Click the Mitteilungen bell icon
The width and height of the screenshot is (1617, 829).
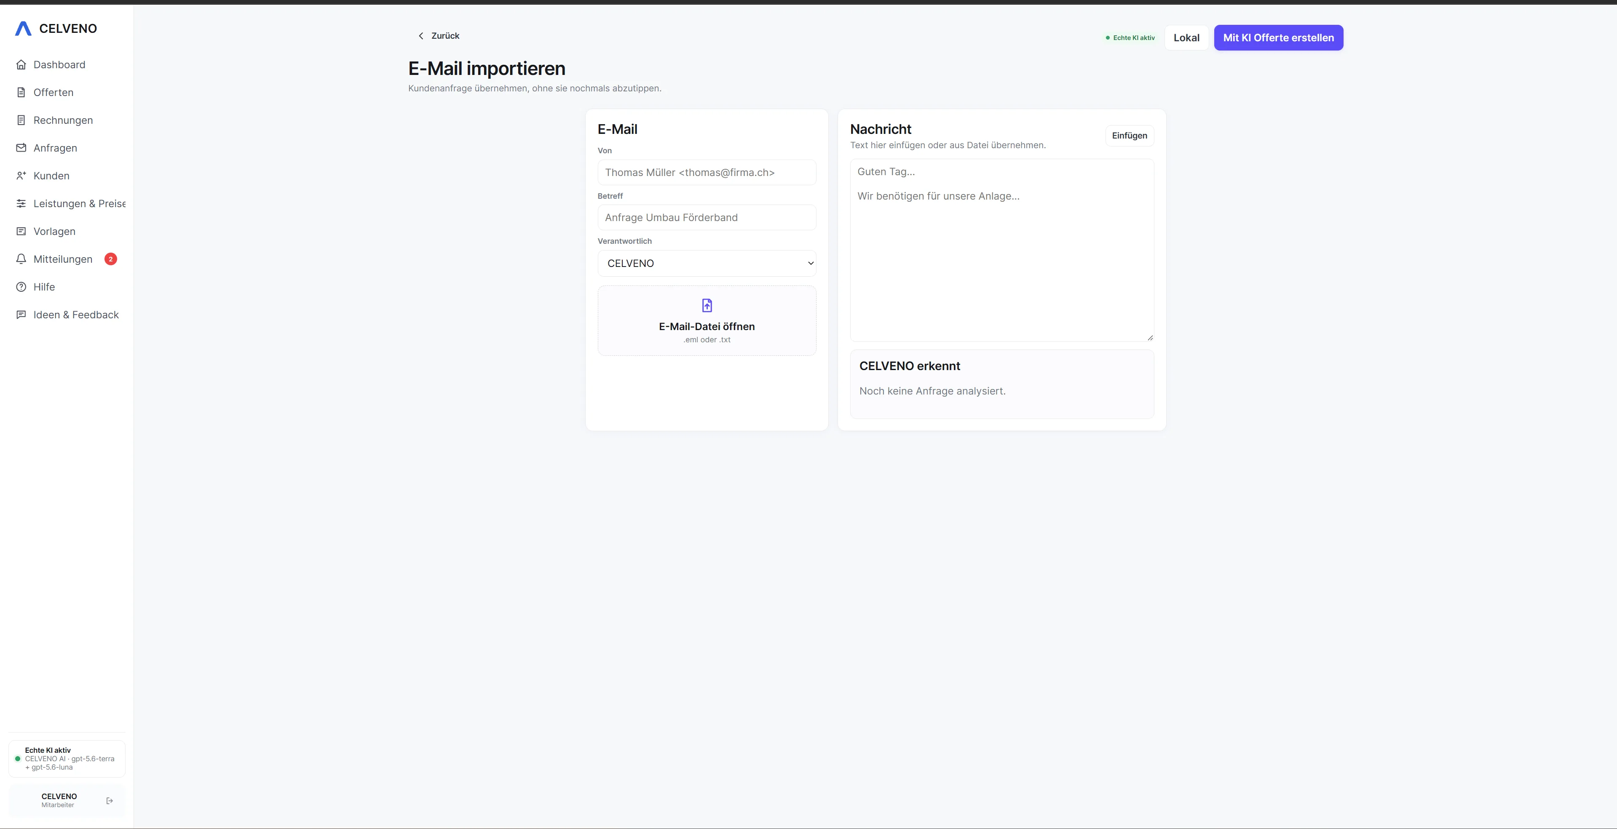pyautogui.click(x=21, y=259)
